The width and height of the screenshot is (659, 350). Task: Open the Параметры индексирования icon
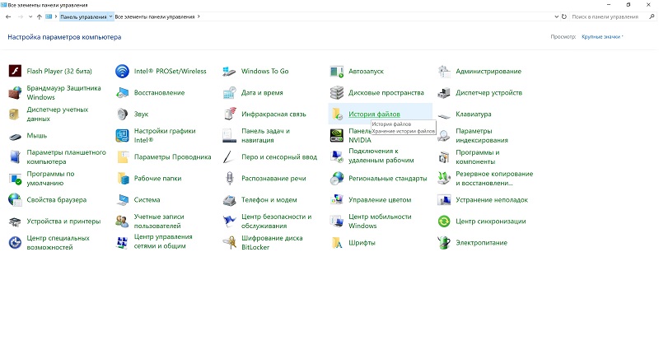(444, 135)
